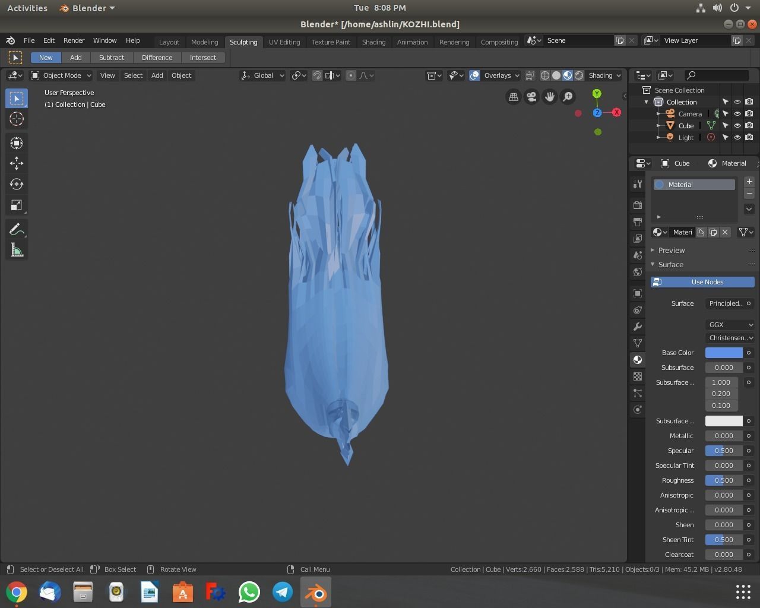Open the Scene properties tab
Screen dimensions: 760x608
coord(638,255)
